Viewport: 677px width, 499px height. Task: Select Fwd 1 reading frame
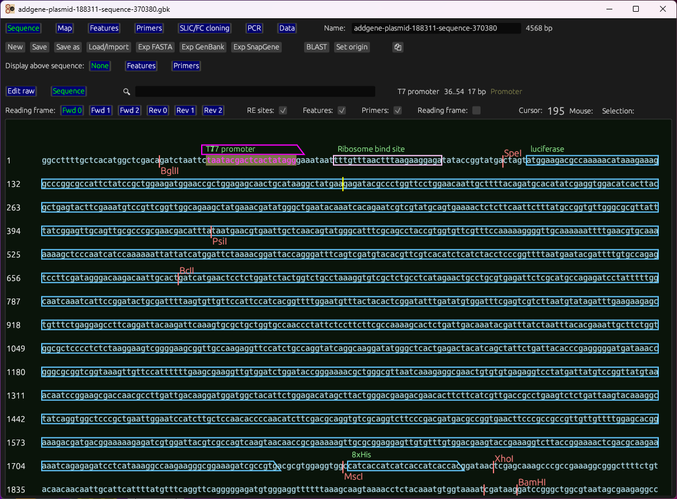coord(101,110)
